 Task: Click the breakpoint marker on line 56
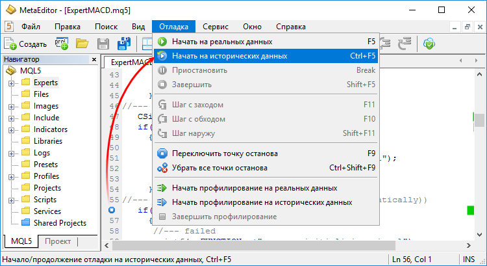(112, 210)
